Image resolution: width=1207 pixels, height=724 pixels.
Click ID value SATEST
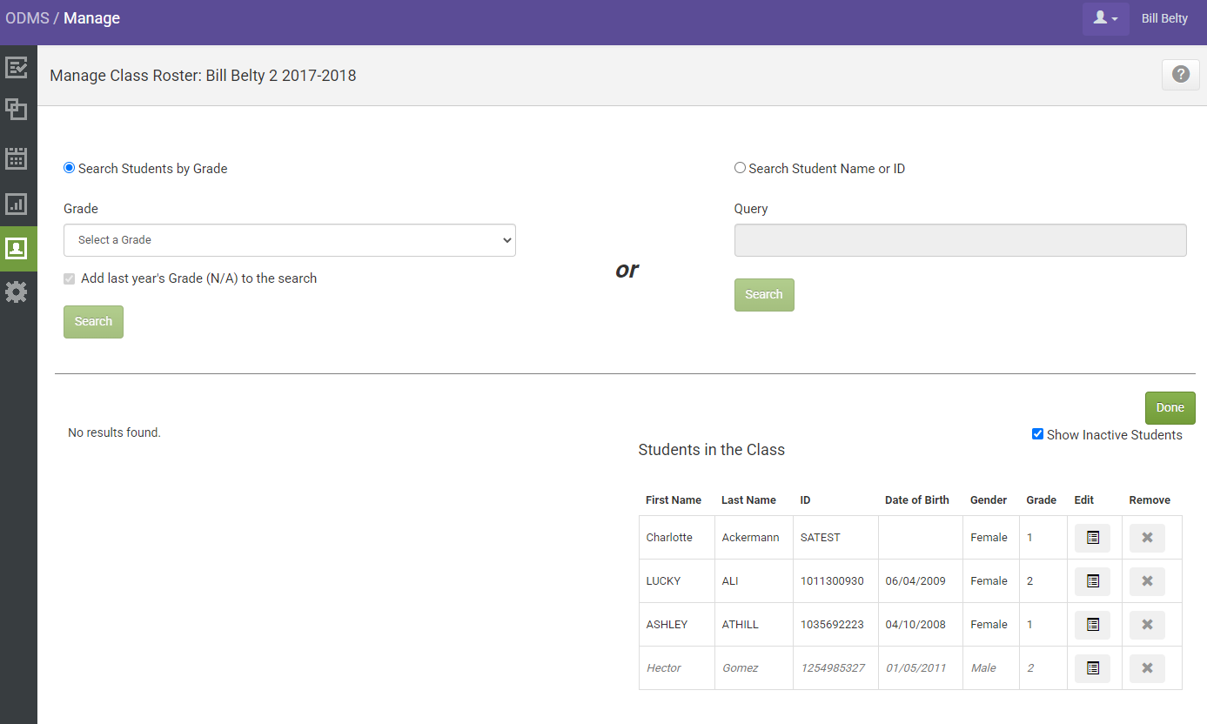(x=821, y=538)
